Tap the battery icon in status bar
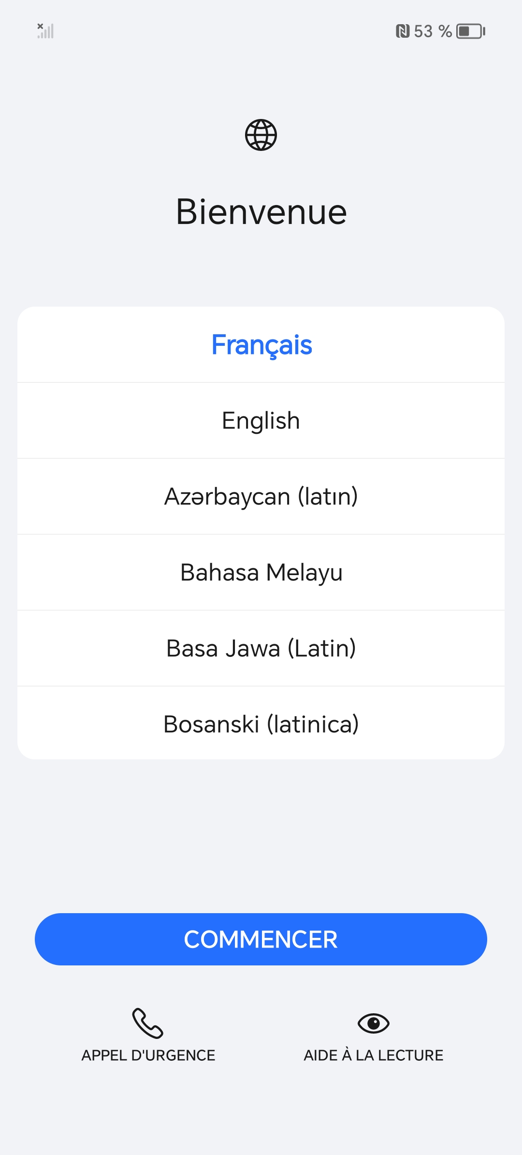522x1155 pixels. (x=470, y=31)
